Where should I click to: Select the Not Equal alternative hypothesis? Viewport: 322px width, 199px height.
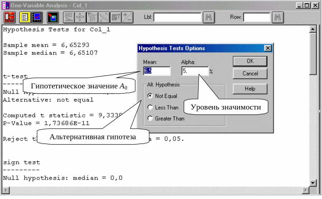click(150, 96)
